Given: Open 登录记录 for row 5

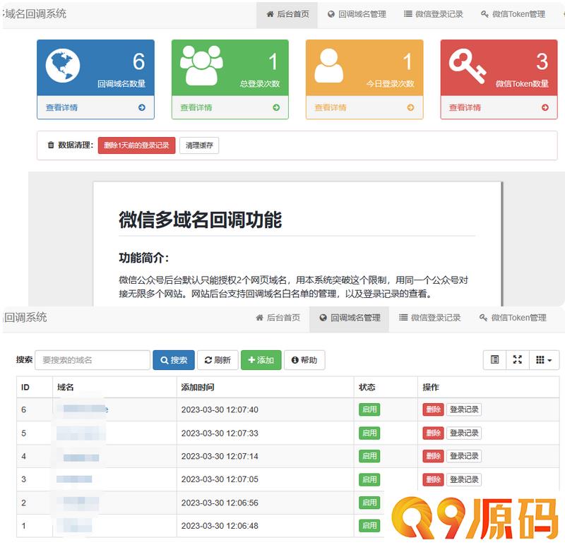Looking at the screenshot, I should (x=464, y=433).
